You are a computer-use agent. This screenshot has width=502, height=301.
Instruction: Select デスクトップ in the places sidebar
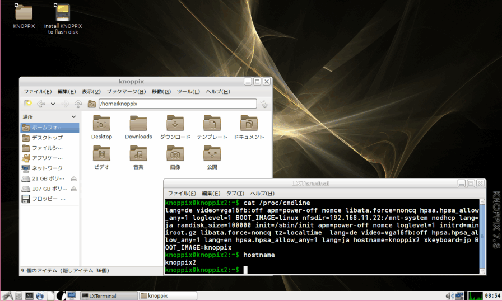coord(50,138)
